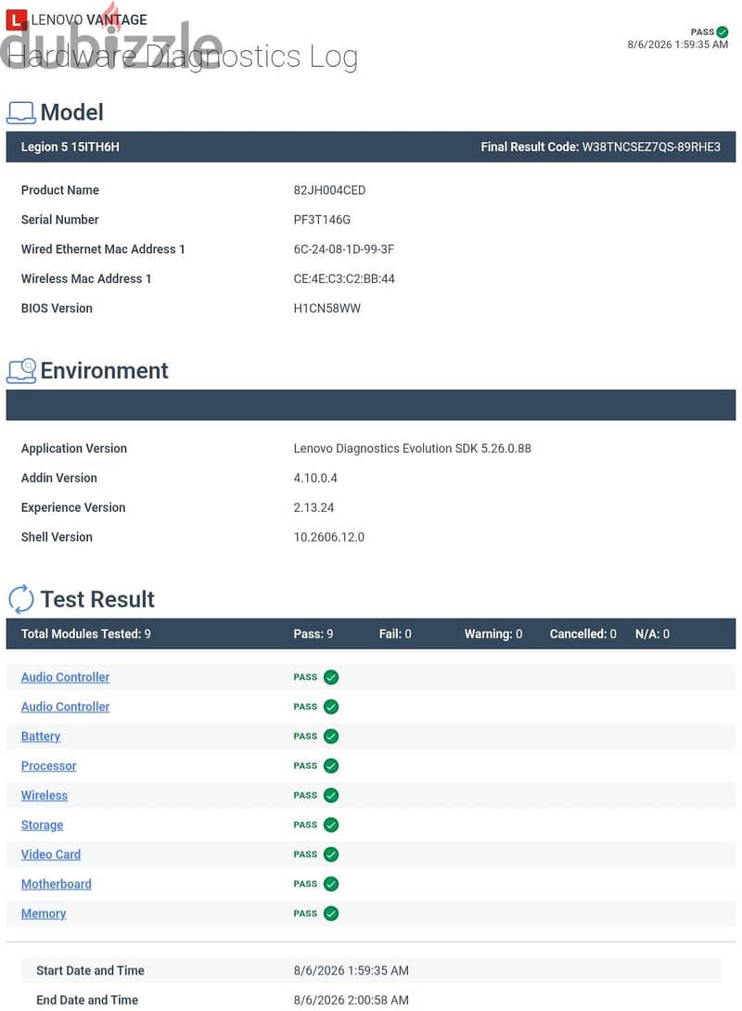The height and width of the screenshot is (1011, 742).
Task: Click the green check next to Motherboard
Action: click(x=331, y=884)
